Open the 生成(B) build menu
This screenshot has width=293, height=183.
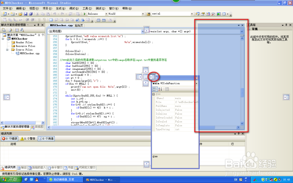coord(61,8)
